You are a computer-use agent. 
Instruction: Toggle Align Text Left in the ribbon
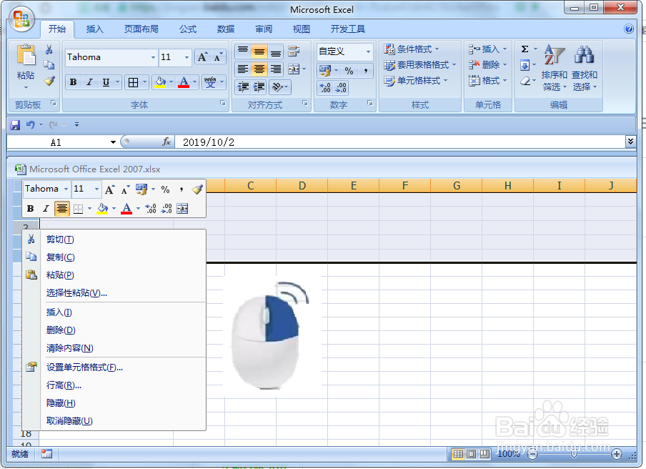[x=243, y=69]
